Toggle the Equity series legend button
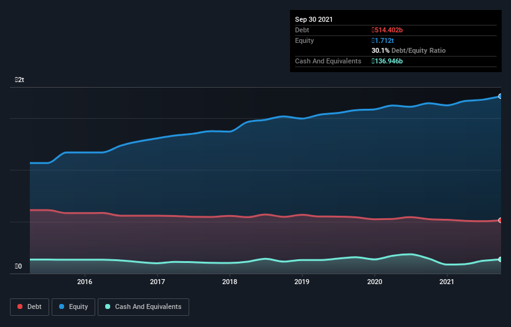 [73, 307]
